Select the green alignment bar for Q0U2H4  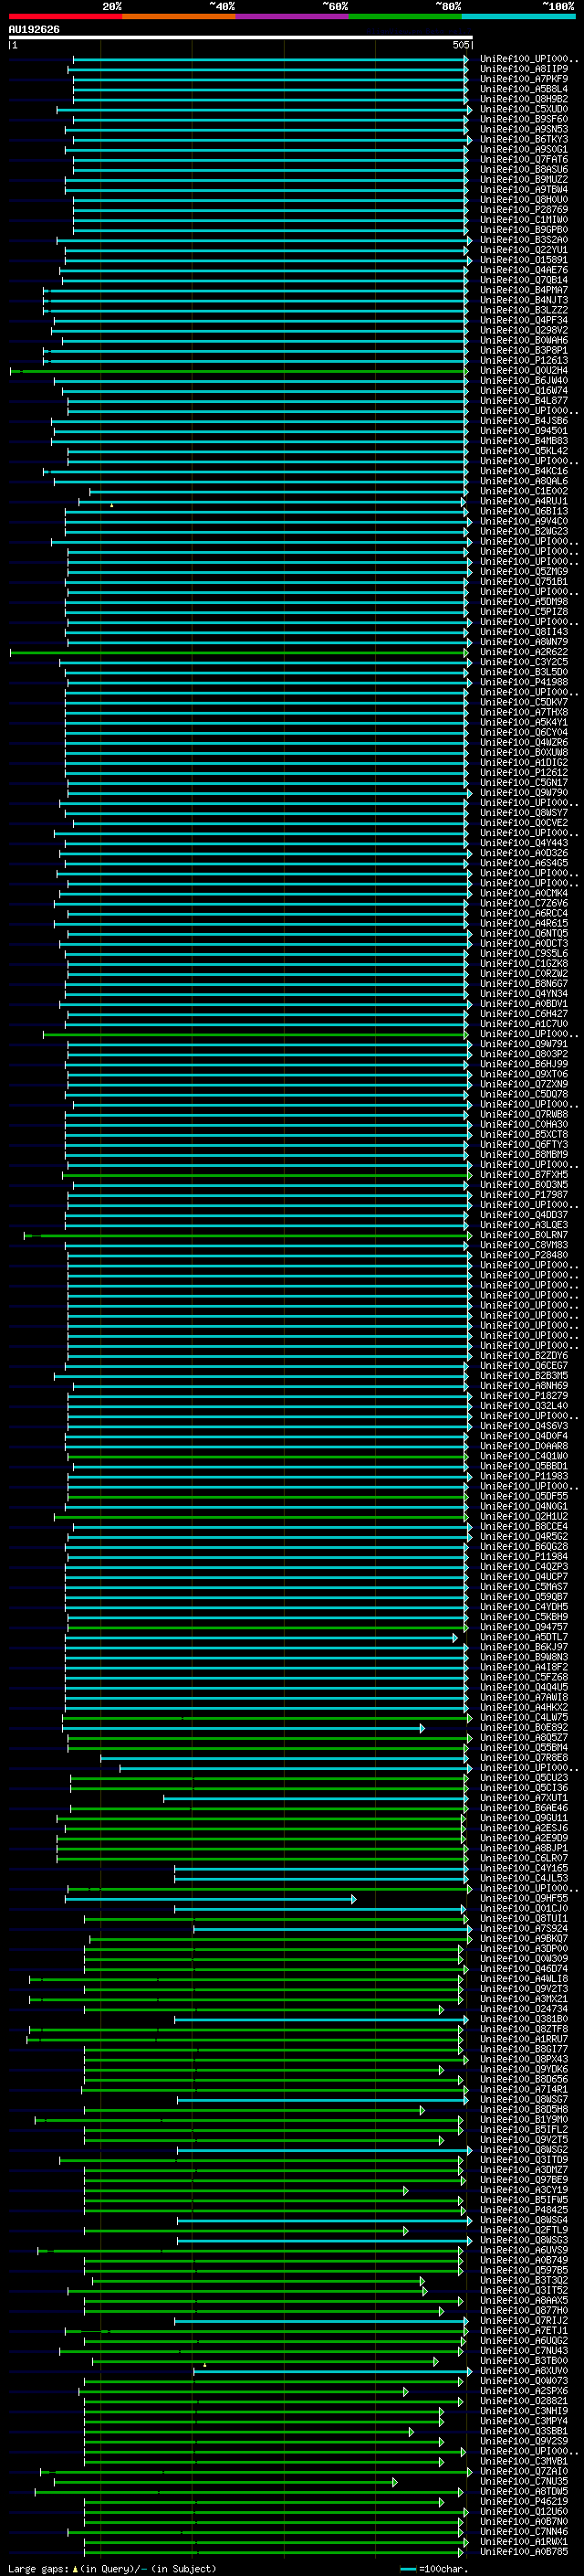point(238,371)
